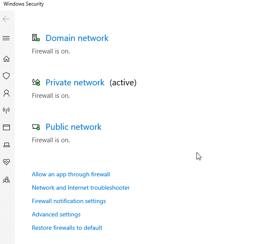Go back with the back arrow

coord(6,19)
